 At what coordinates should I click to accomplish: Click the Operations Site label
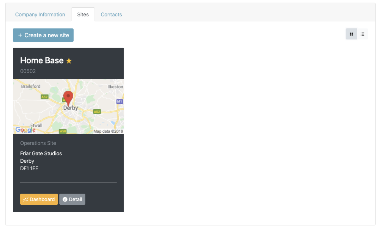(x=38, y=143)
